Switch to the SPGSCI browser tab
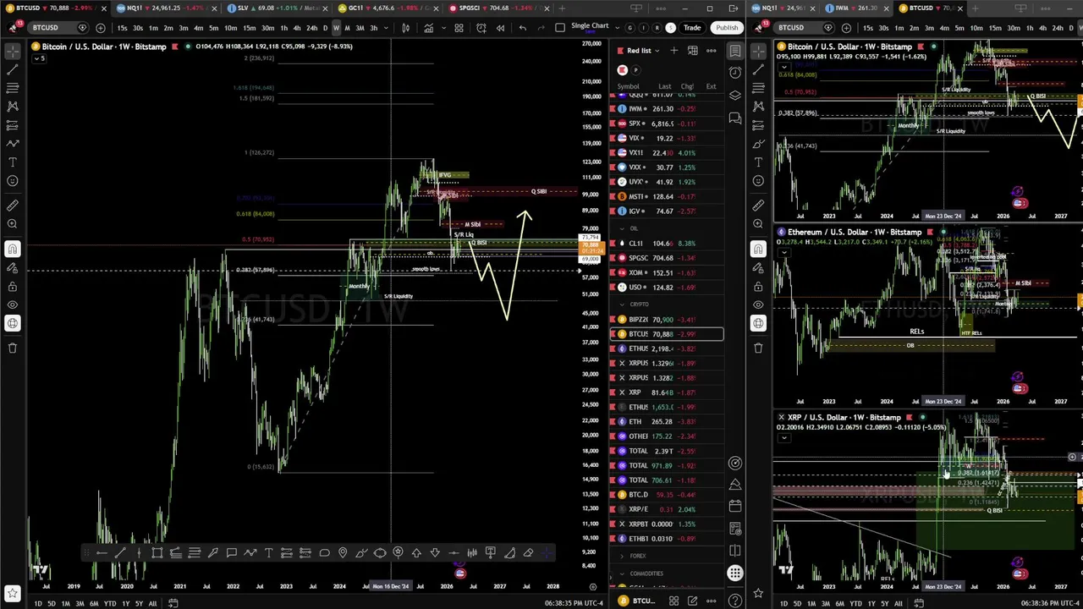Viewport: 1083px width, 609px height. 498,8
